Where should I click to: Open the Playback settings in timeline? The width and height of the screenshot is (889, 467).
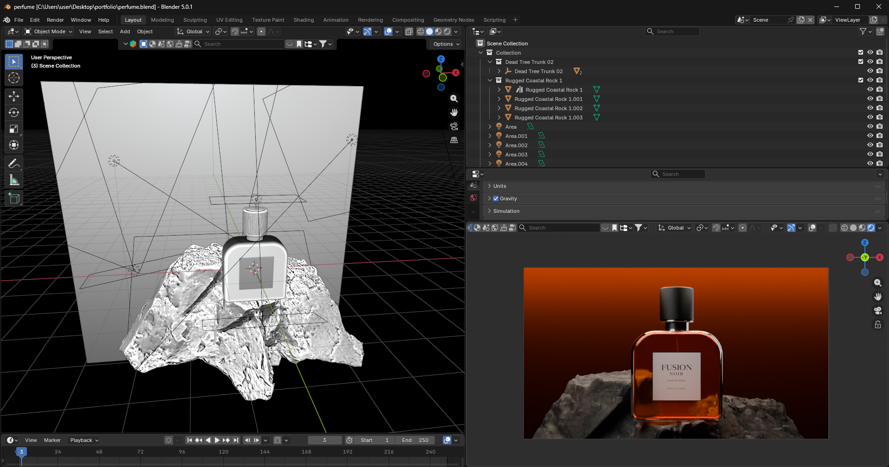click(x=84, y=440)
